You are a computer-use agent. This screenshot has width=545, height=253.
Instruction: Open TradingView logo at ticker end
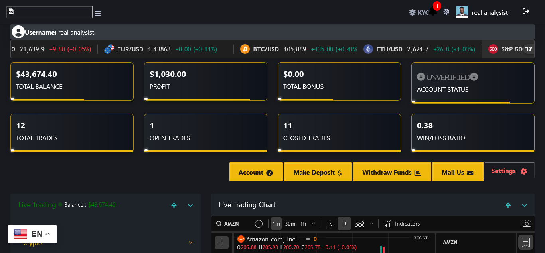pos(529,49)
